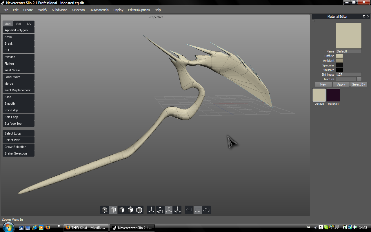
Task: Select the Material1 dark thumbnail
Action: [x=333, y=95]
